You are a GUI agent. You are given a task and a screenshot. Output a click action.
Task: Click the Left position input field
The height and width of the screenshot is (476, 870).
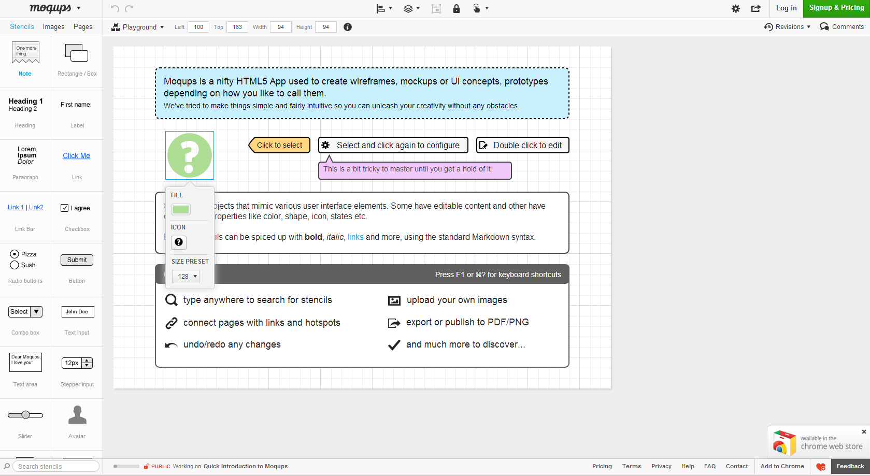(198, 27)
